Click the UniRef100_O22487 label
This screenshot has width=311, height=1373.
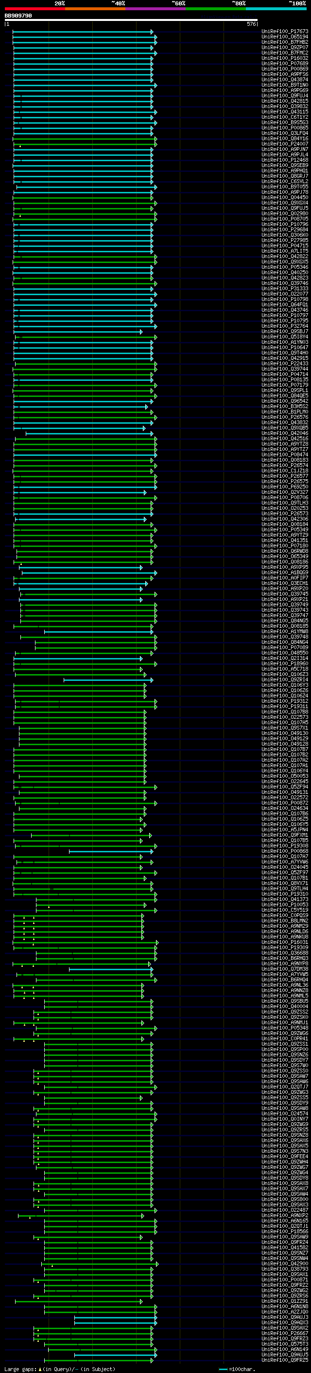coord(285,1210)
